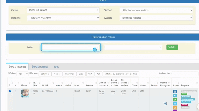Sort table by Réf. Élève column

(x=36, y=83)
